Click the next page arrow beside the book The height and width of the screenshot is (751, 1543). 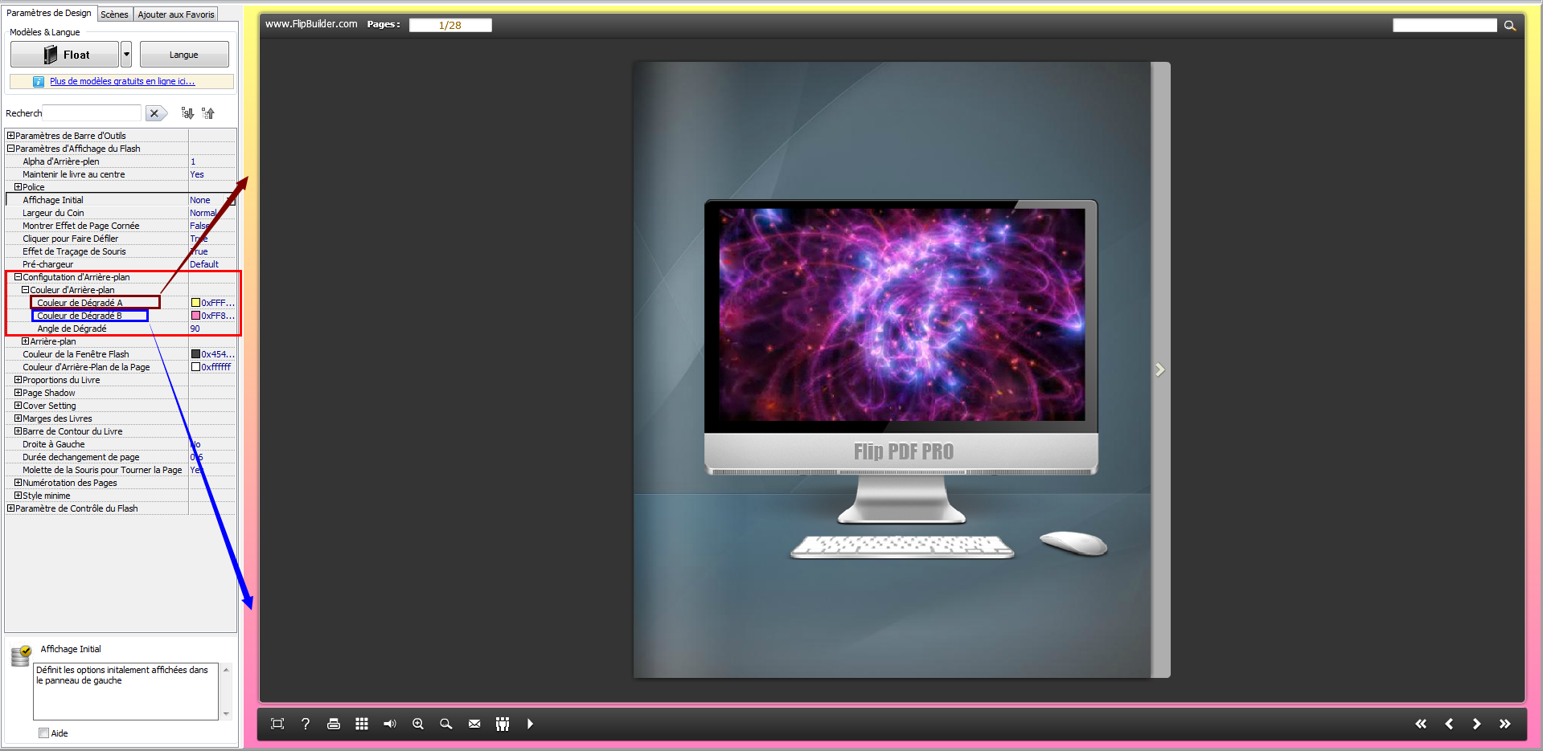click(x=1159, y=369)
